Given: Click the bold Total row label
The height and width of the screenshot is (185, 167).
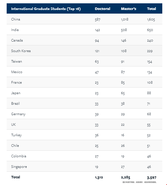Looking at the screenshot, I should point(16,177).
